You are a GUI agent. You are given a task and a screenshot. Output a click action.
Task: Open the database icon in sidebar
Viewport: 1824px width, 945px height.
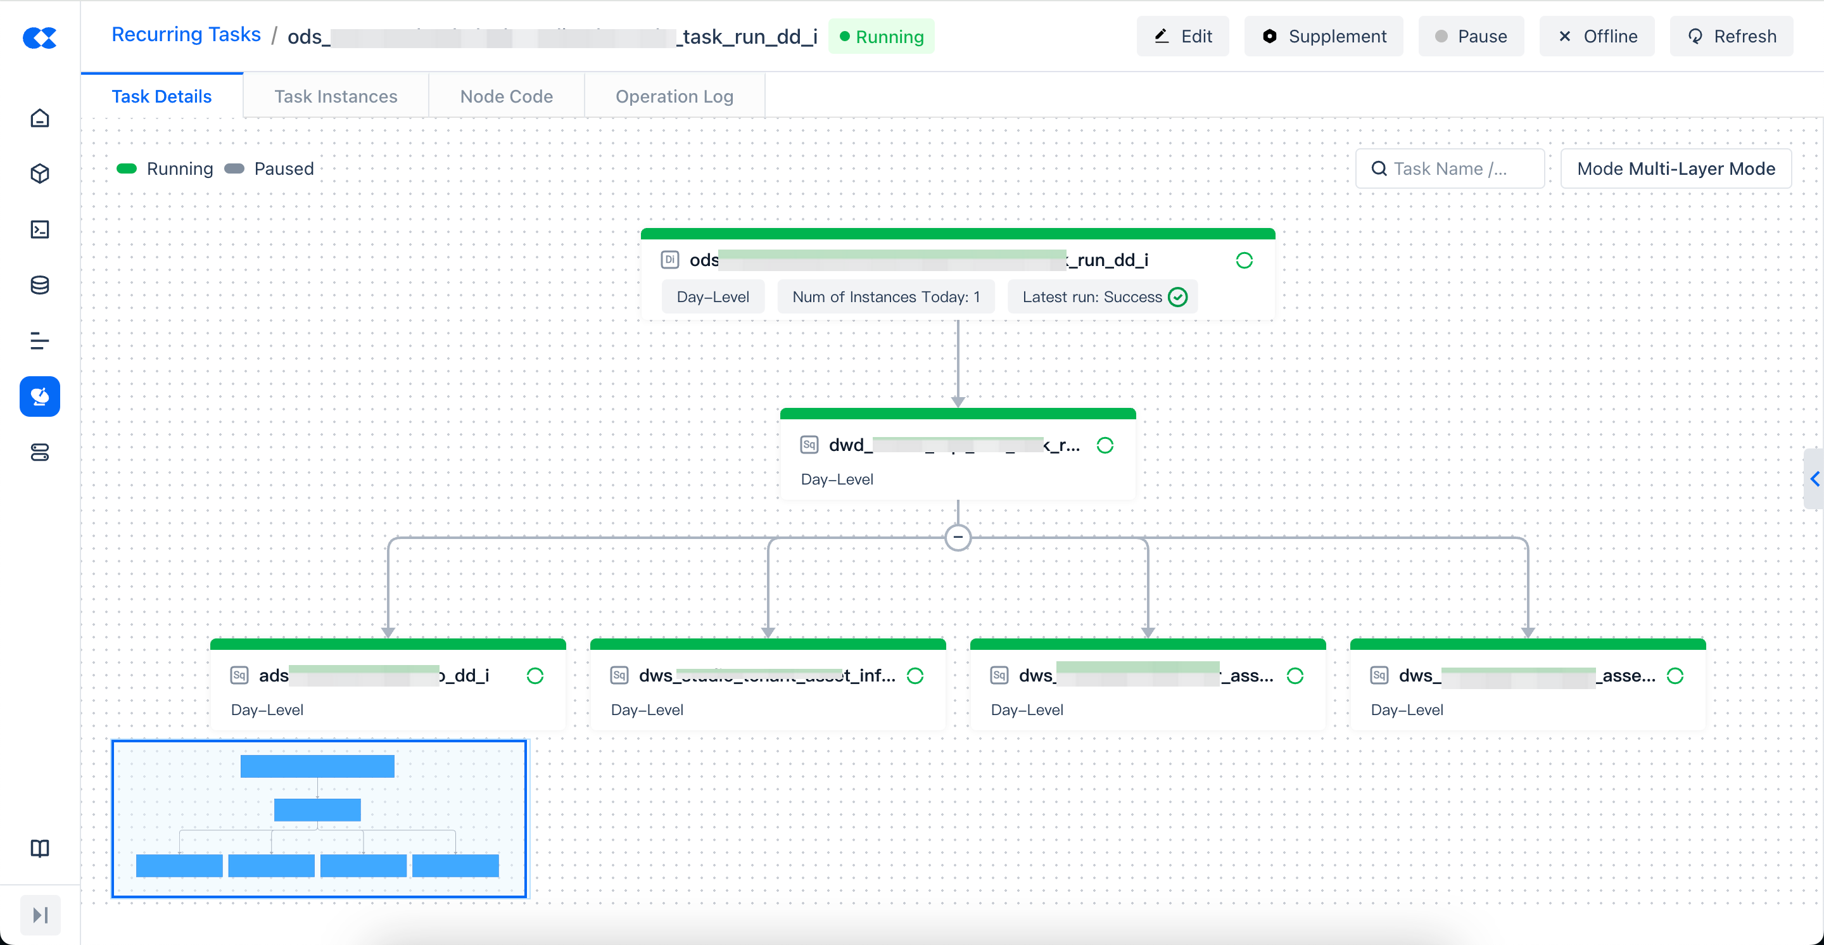tap(40, 285)
